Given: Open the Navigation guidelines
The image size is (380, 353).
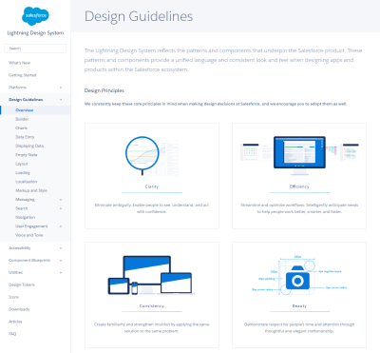Looking at the screenshot, I should (x=26, y=217).
